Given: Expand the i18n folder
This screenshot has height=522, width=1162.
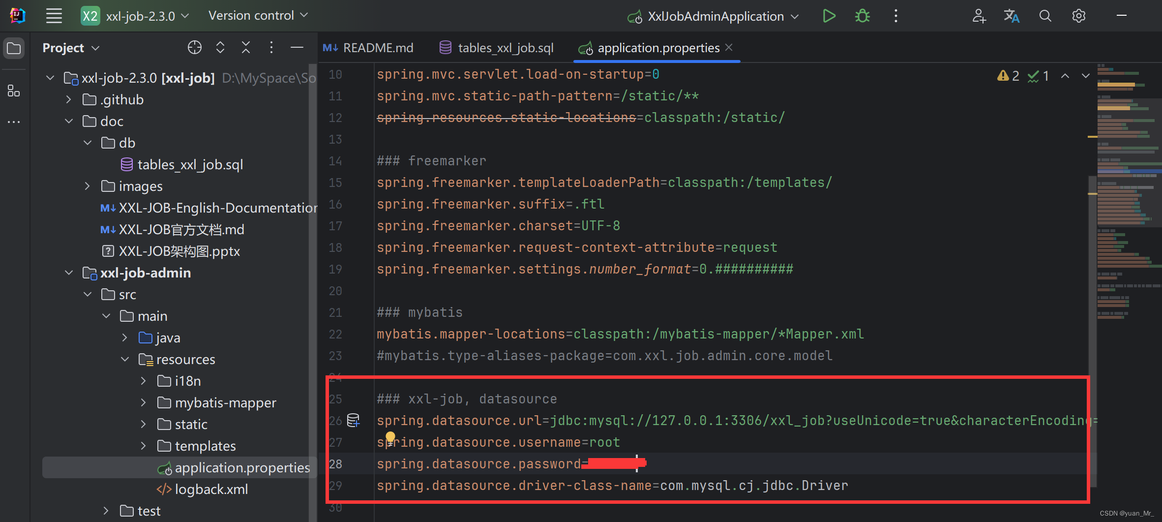Looking at the screenshot, I should pyautogui.click(x=143, y=381).
